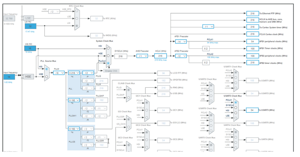This screenshot has width=300, height=157.
Task: Open main PLL /P divider dropdown
Action: pyautogui.click(x=88, y=73)
